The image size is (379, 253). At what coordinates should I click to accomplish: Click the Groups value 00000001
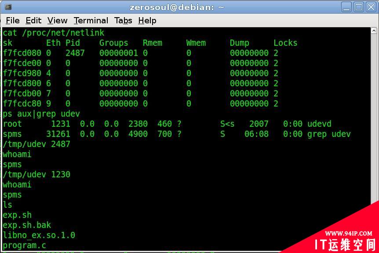coord(119,53)
